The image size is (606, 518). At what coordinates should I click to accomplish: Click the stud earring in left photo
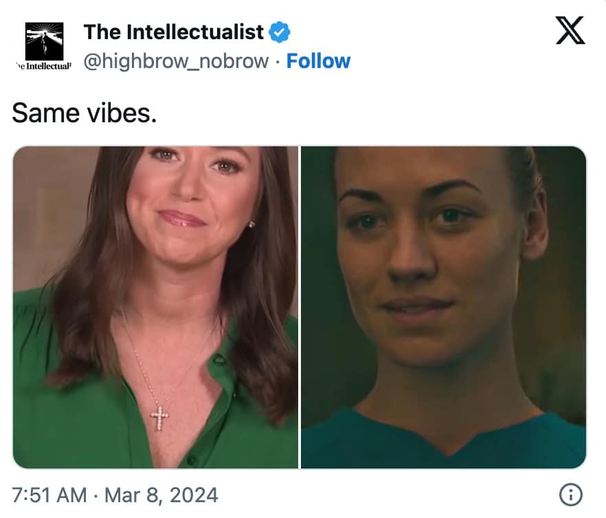point(251,224)
